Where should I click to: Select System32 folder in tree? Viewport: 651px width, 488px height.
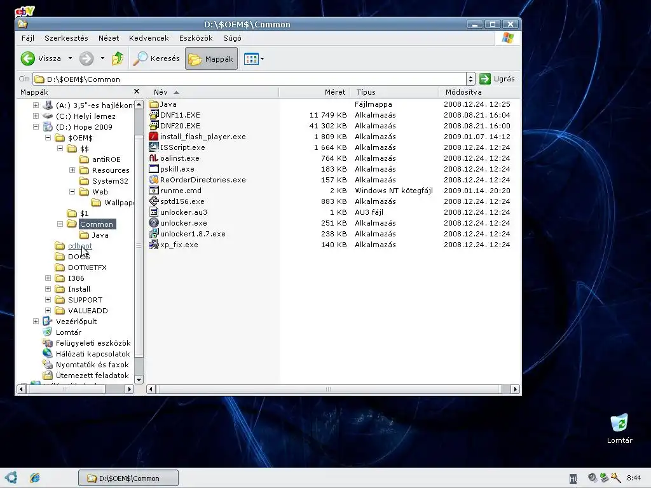pyautogui.click(x=109, y=181)
